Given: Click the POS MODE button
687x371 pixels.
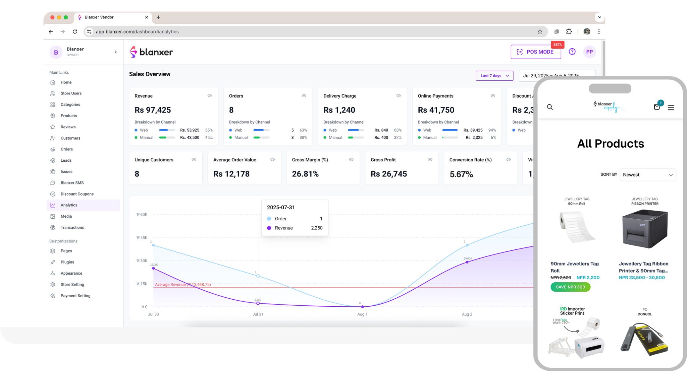Looking at the screenshot, I should click(536, 52).
